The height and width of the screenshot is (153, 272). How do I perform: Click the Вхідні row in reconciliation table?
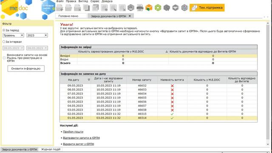pos(159,59)
